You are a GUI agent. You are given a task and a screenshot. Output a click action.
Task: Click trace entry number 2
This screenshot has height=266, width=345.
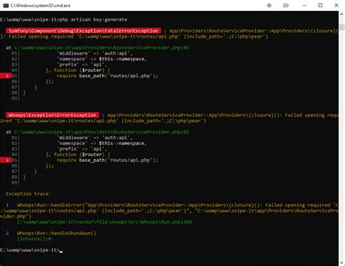point(7,233)
